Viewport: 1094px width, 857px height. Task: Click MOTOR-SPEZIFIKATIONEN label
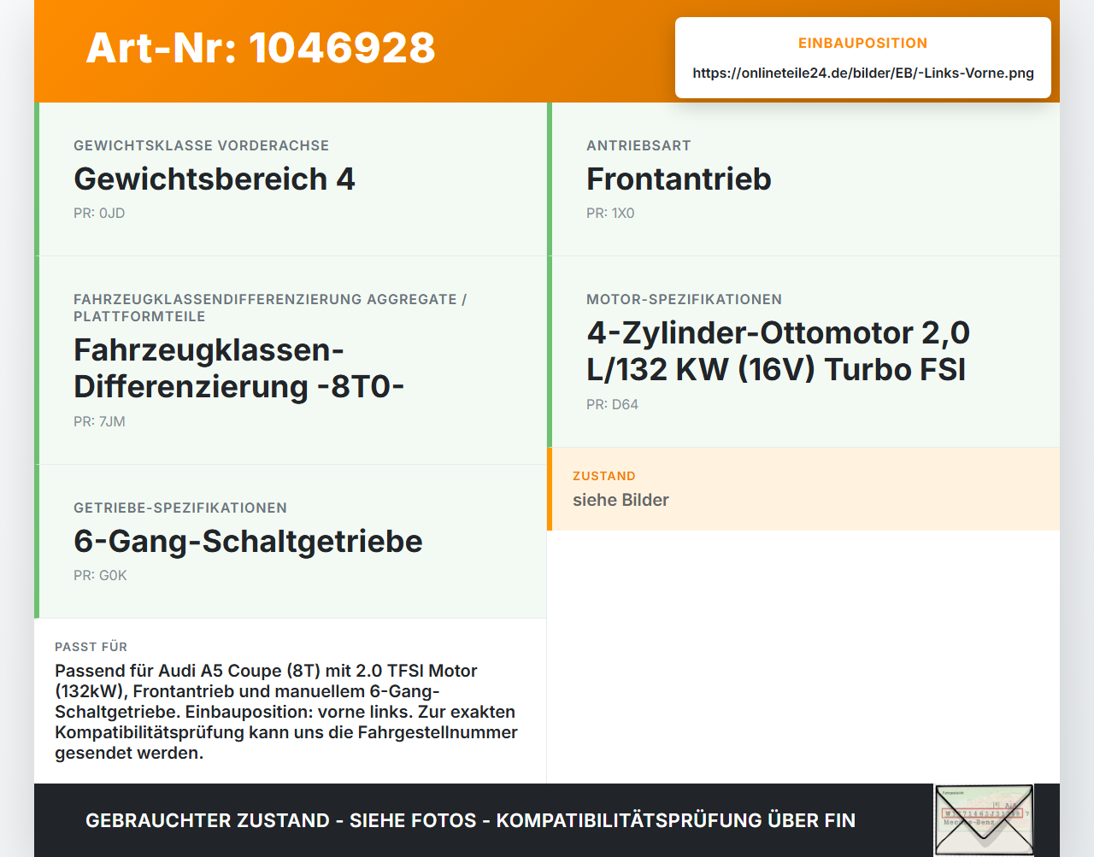[x=684, y=299]
